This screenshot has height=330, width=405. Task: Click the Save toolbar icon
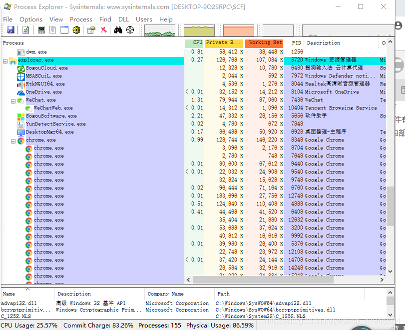coord(10,30)
